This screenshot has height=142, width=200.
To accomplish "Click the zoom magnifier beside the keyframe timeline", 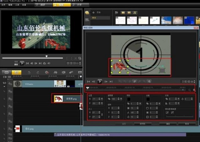I will pos(190,90).
